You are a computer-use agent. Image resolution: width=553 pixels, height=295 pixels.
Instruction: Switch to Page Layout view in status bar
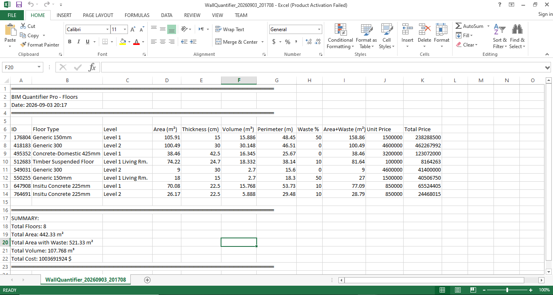[458, 290]
